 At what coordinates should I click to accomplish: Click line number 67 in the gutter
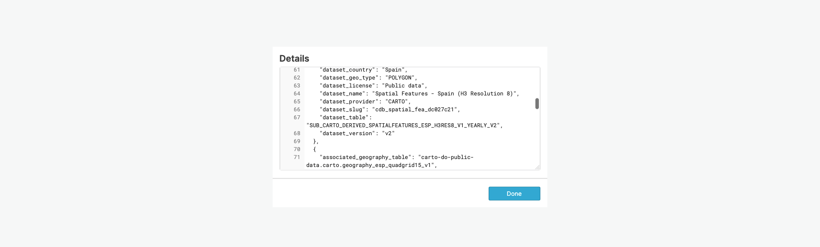pos(297,118)
